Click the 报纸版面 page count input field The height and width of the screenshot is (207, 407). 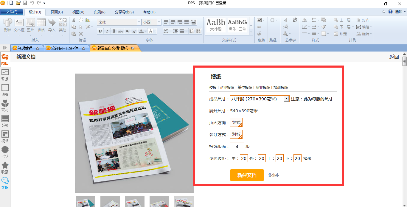pyautogui.click(x=237, y=147)
